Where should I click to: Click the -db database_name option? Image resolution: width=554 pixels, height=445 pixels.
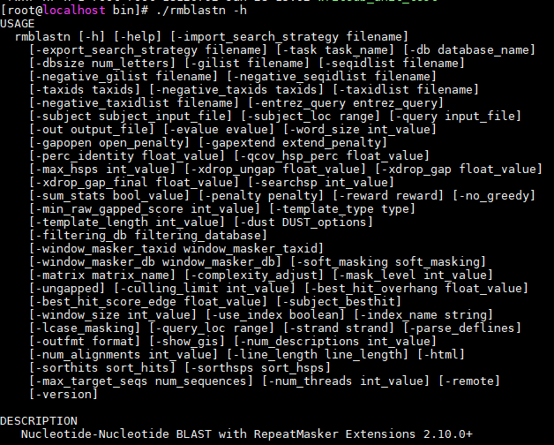(469, 49)
